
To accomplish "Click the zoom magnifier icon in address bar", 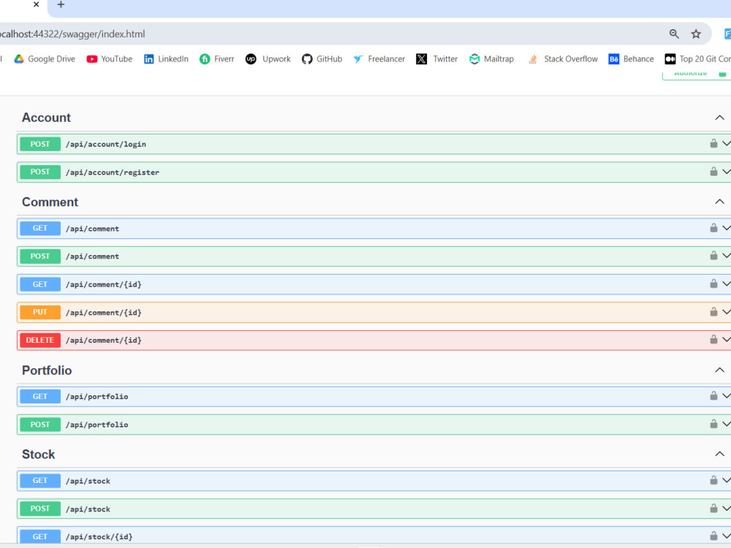I will (674, 34).
